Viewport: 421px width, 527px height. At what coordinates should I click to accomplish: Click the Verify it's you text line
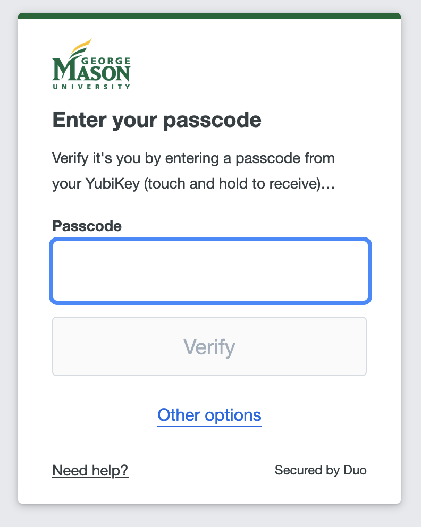click(193, 159)
